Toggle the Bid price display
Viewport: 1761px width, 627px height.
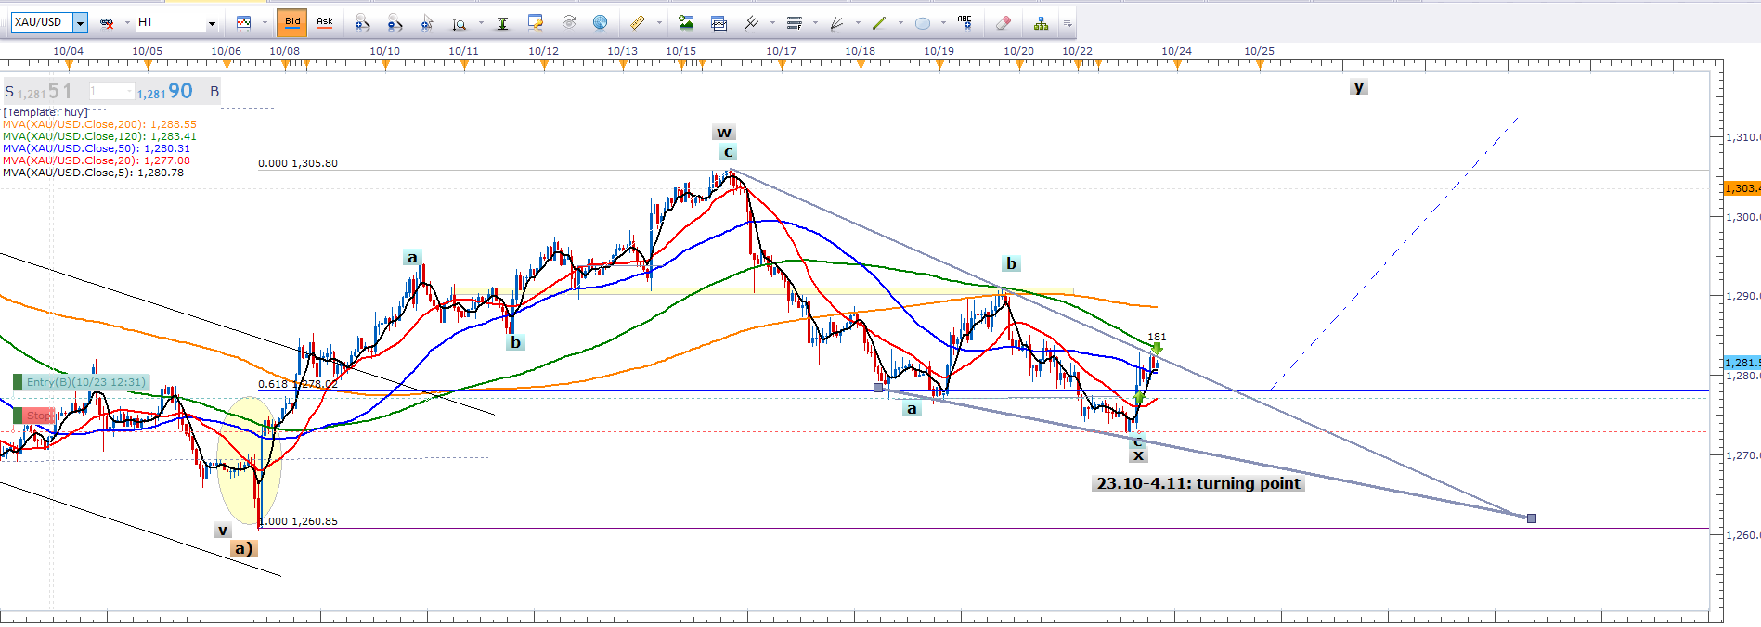click(x=292, y=22)
